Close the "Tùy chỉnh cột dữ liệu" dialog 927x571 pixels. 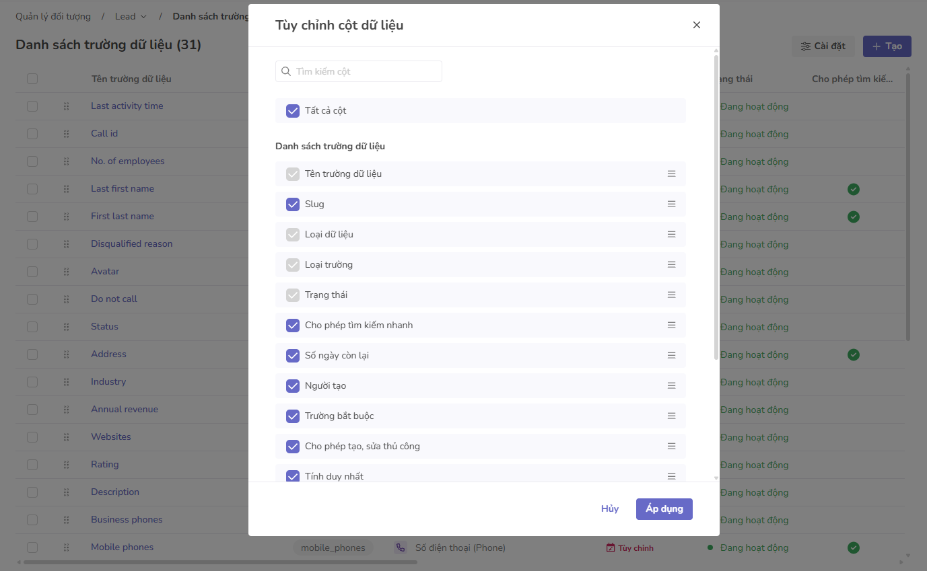(696, 25)
